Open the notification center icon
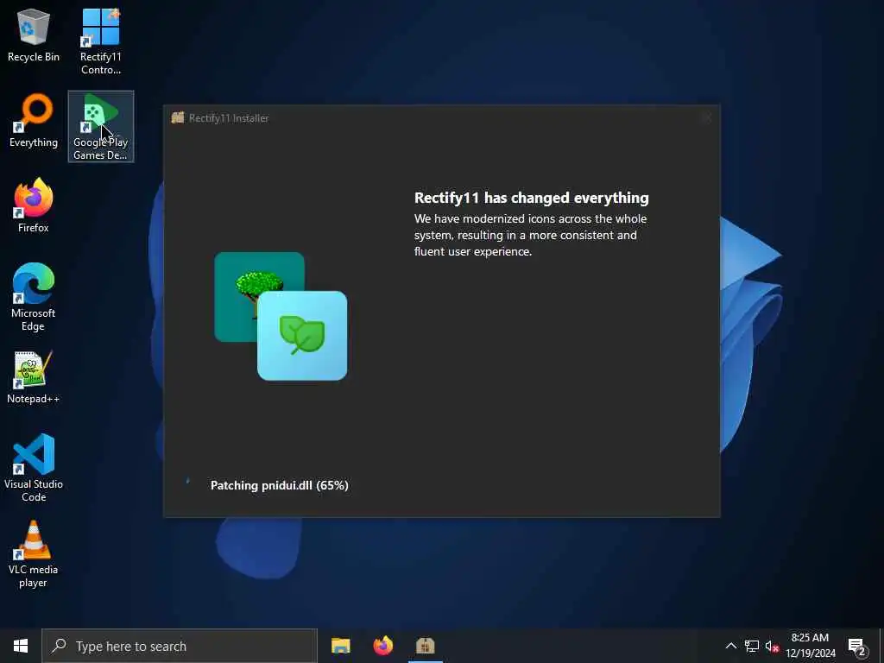 pos(857,646)
